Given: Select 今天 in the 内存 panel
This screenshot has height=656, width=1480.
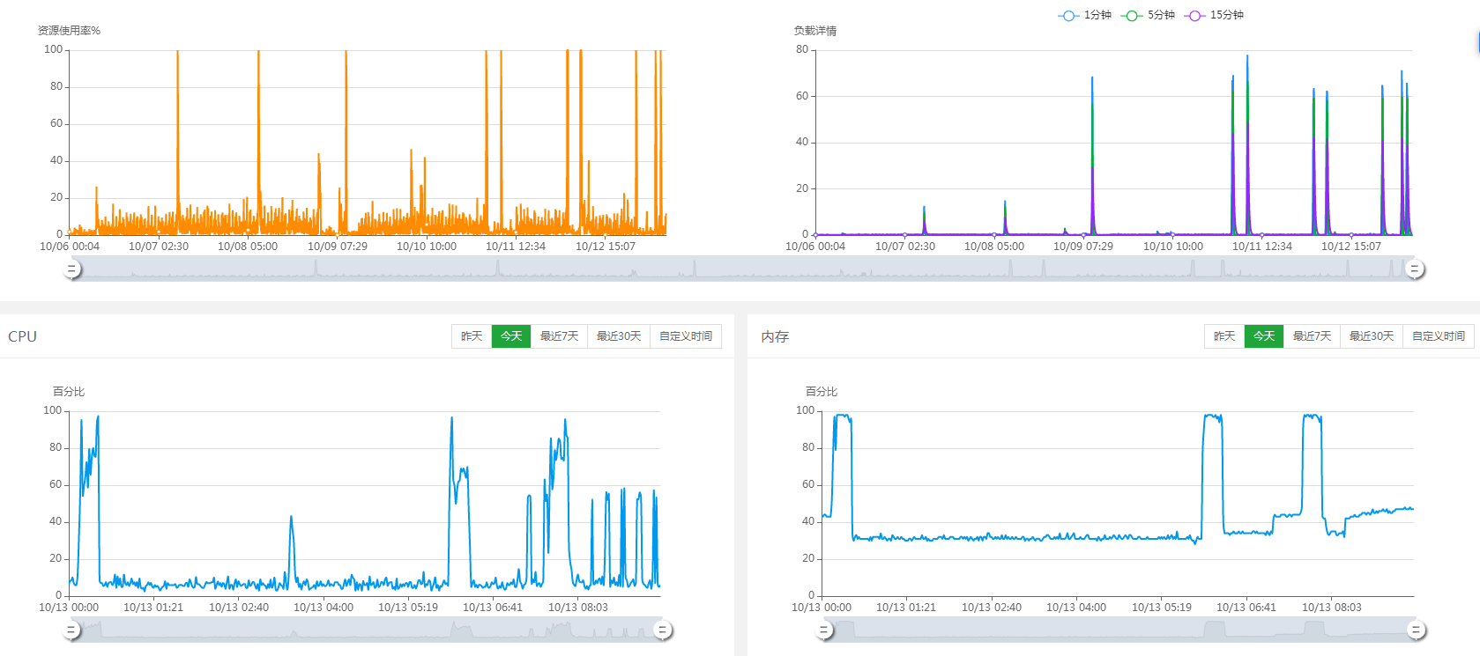Looking at the screenshot, I should pos(1264,336).
